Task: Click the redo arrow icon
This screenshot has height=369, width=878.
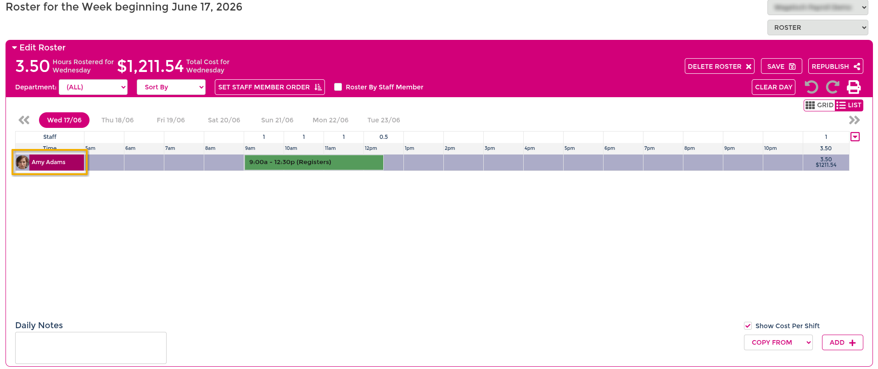Action: (833, 87)
